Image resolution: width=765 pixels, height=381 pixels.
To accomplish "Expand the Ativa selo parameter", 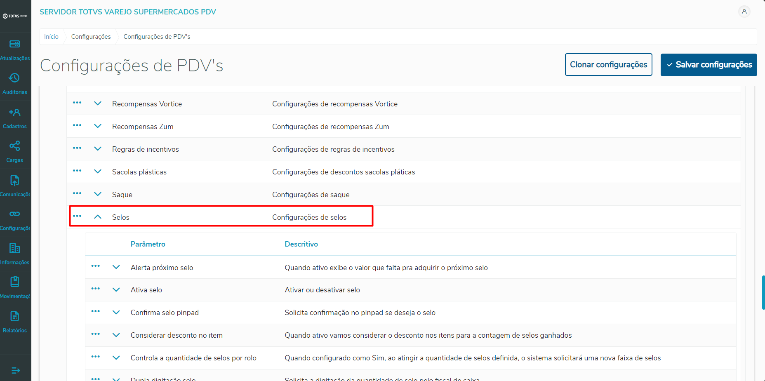I will [116, 290].
